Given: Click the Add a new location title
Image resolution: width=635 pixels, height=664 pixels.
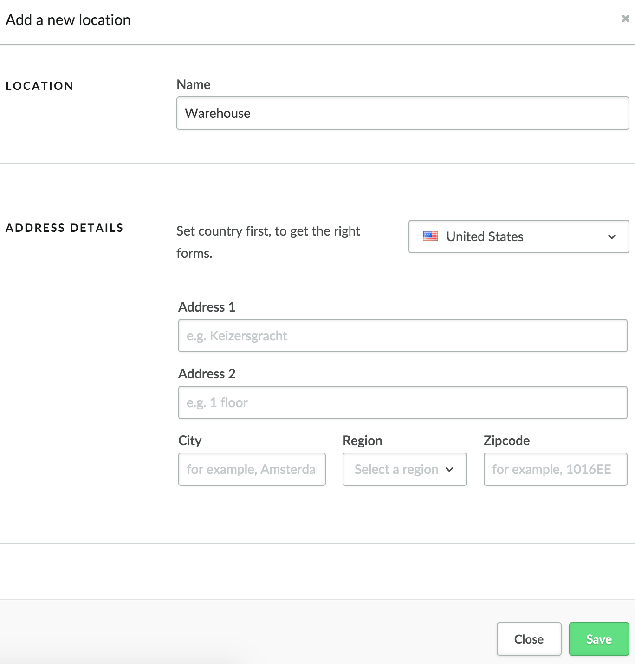Looking at the screenshot, I should [x=67, y=19].
